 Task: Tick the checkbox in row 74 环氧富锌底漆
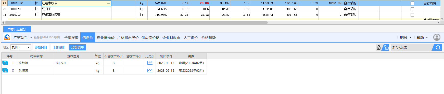[412, 15]
